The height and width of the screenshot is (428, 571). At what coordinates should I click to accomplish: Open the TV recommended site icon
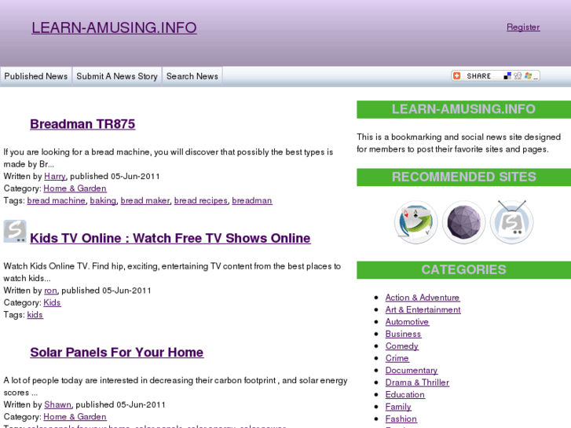click(511, 221)
